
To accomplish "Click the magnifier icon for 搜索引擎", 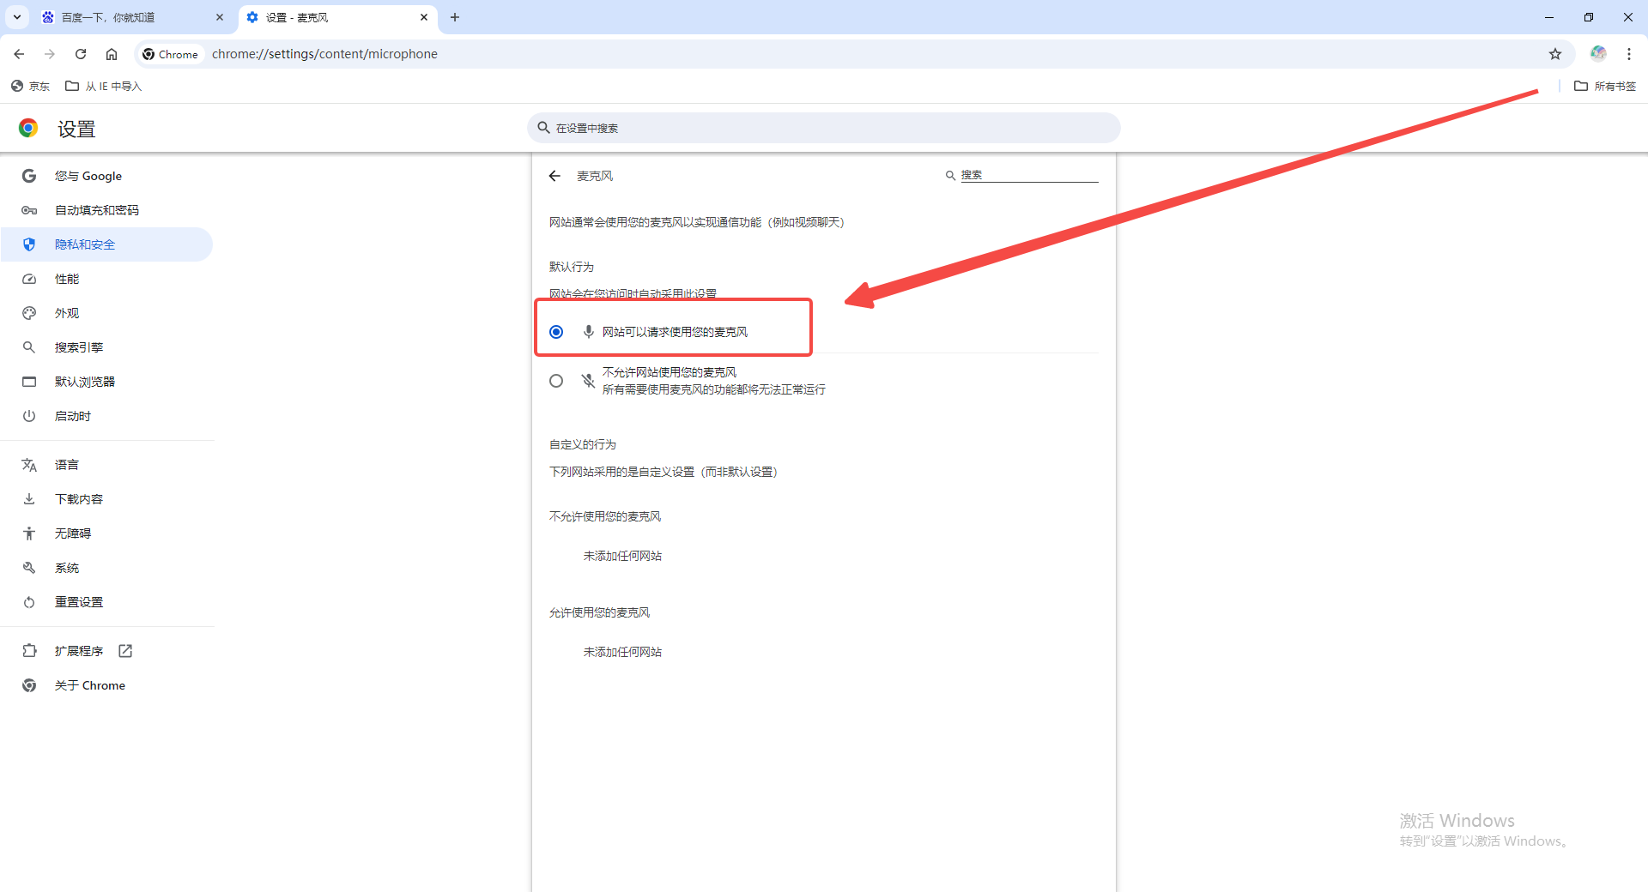I will pyautogui.click(x=29, y=347).
